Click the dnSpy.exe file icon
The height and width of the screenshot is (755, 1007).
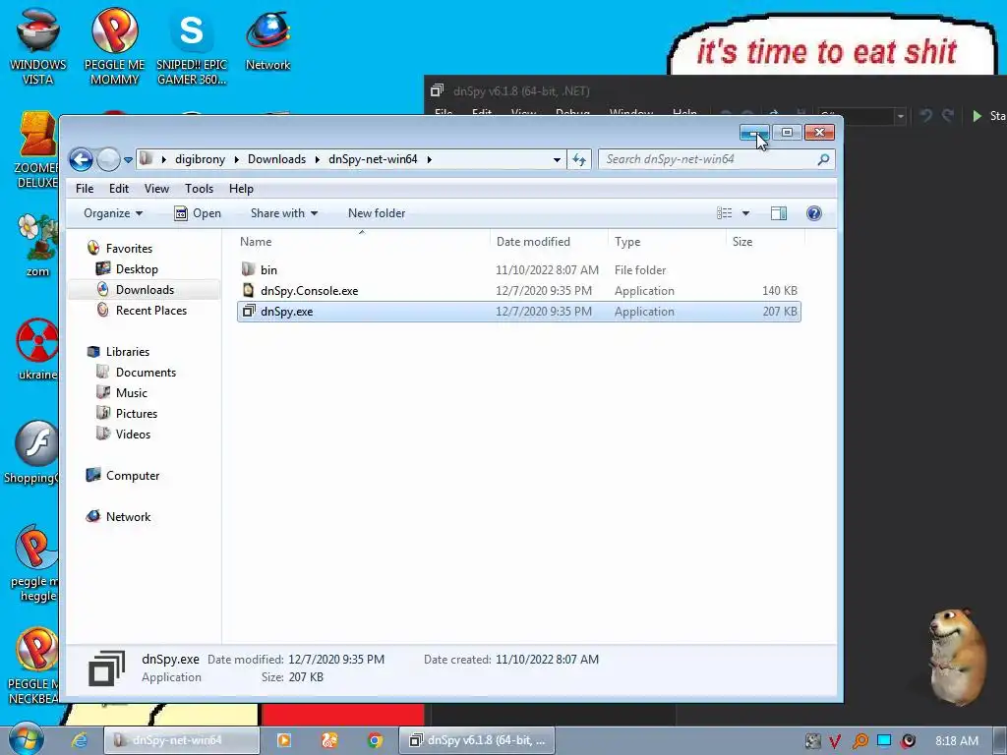pyautogui.click(x=249, y=312)
